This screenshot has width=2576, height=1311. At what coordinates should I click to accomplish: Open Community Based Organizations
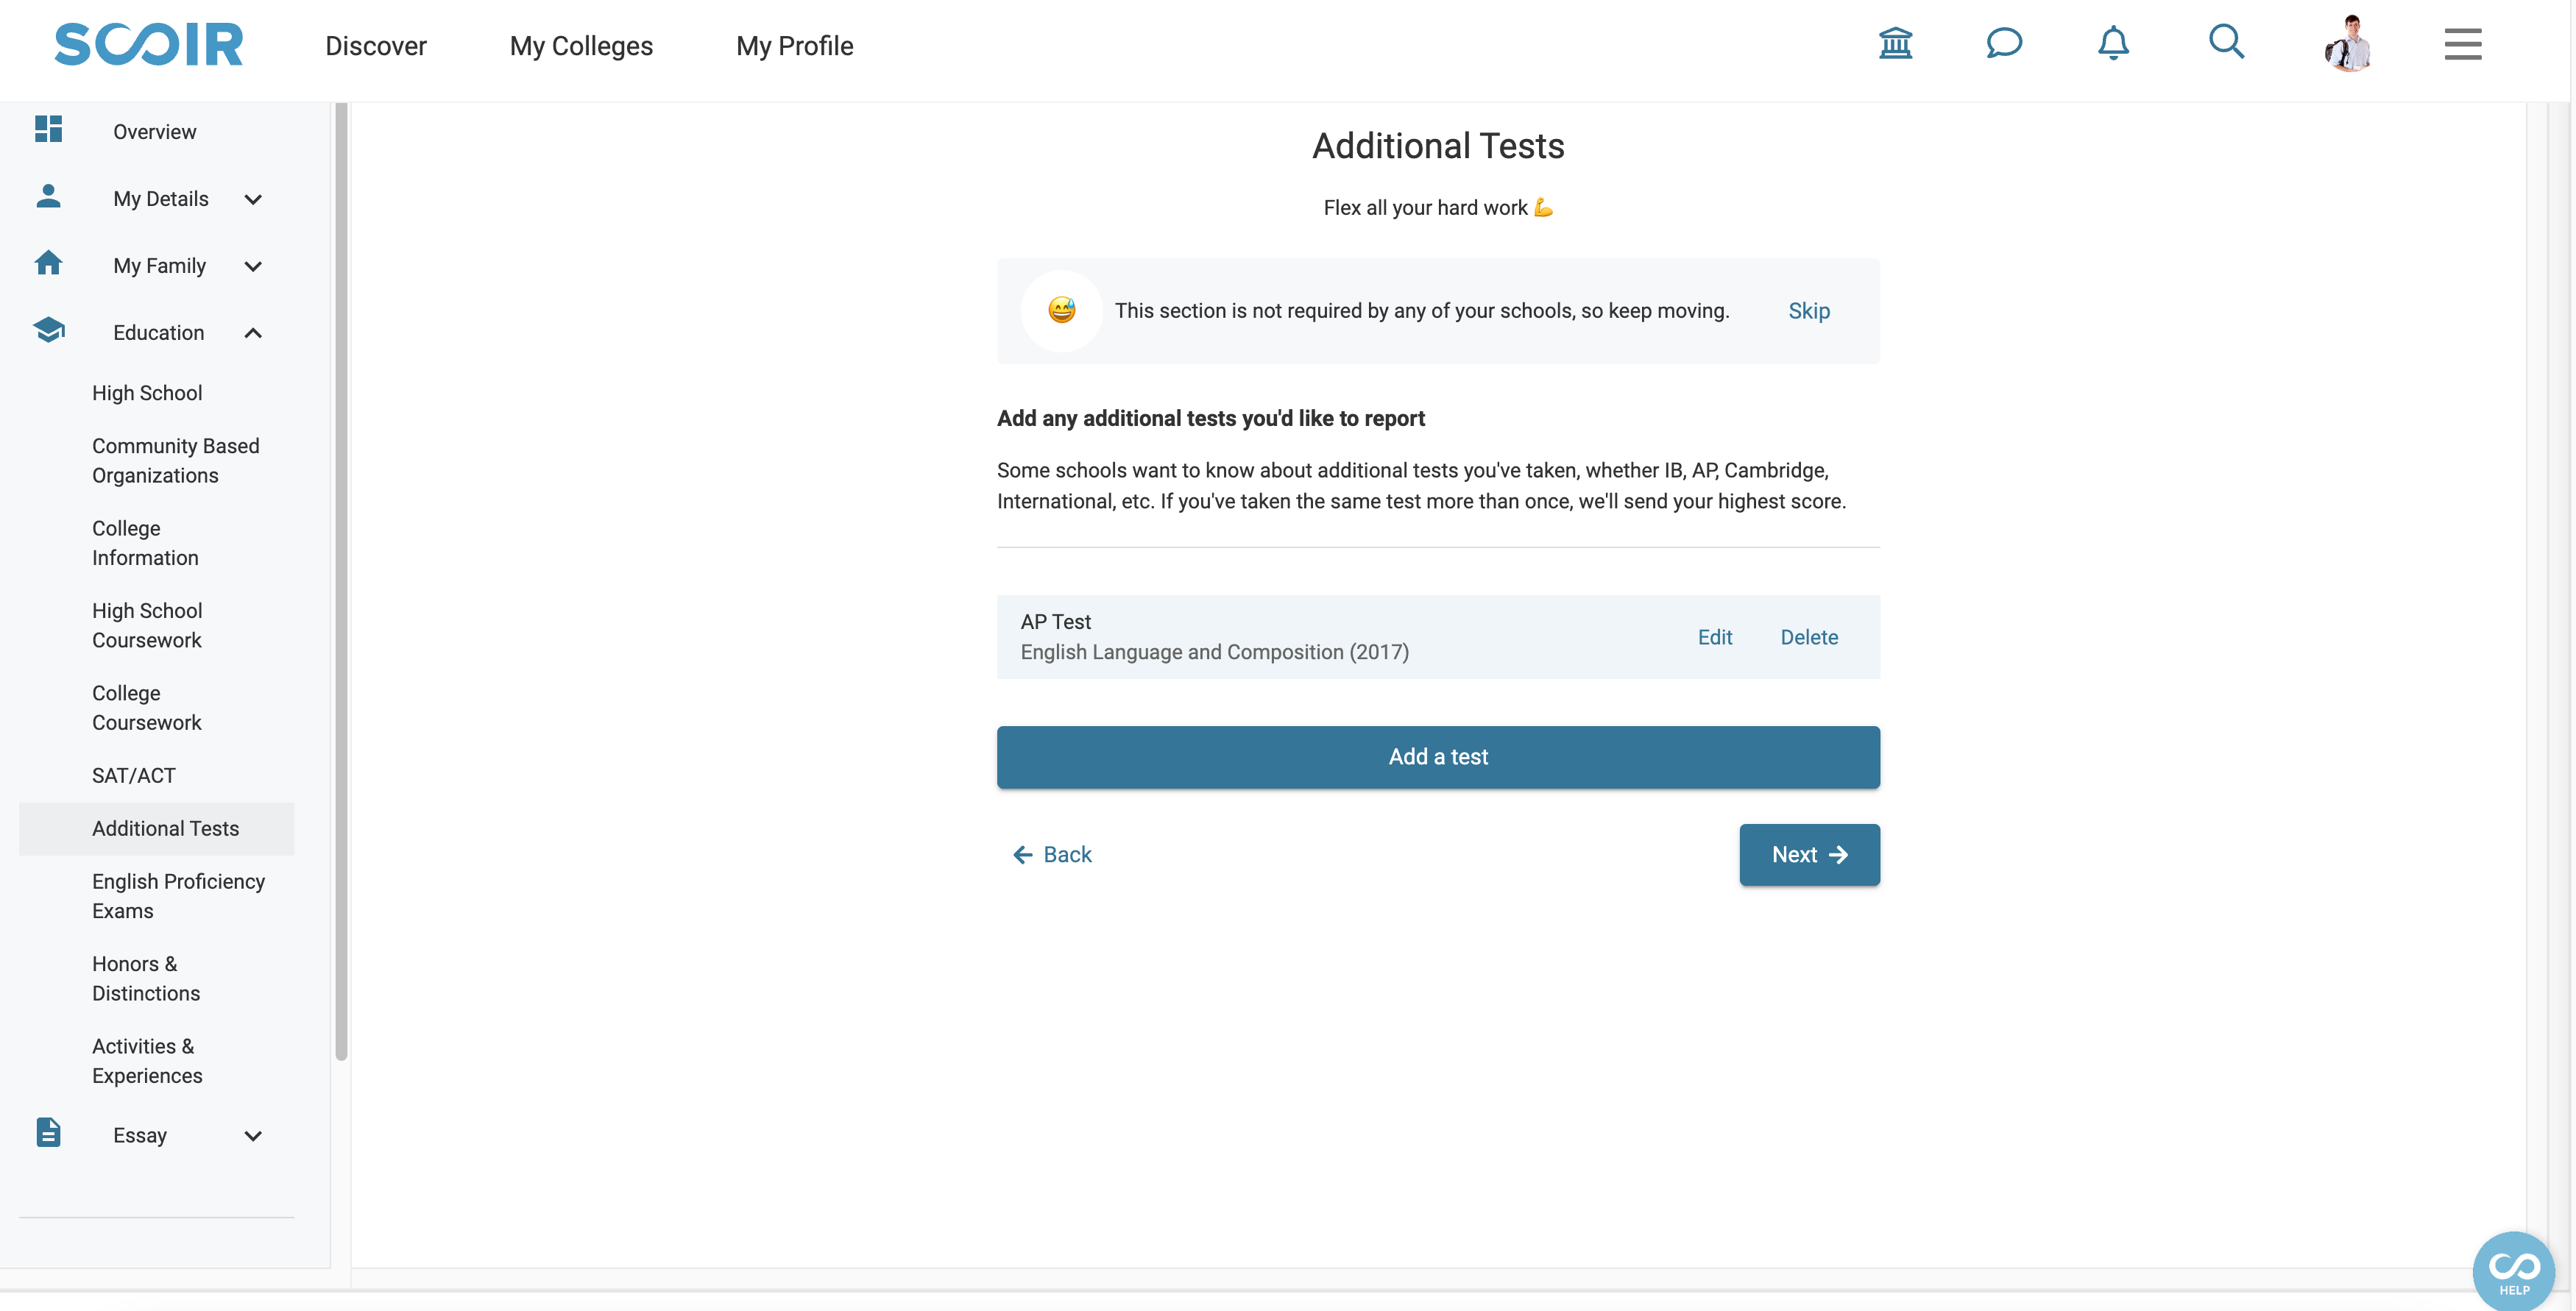click(176, 461)
